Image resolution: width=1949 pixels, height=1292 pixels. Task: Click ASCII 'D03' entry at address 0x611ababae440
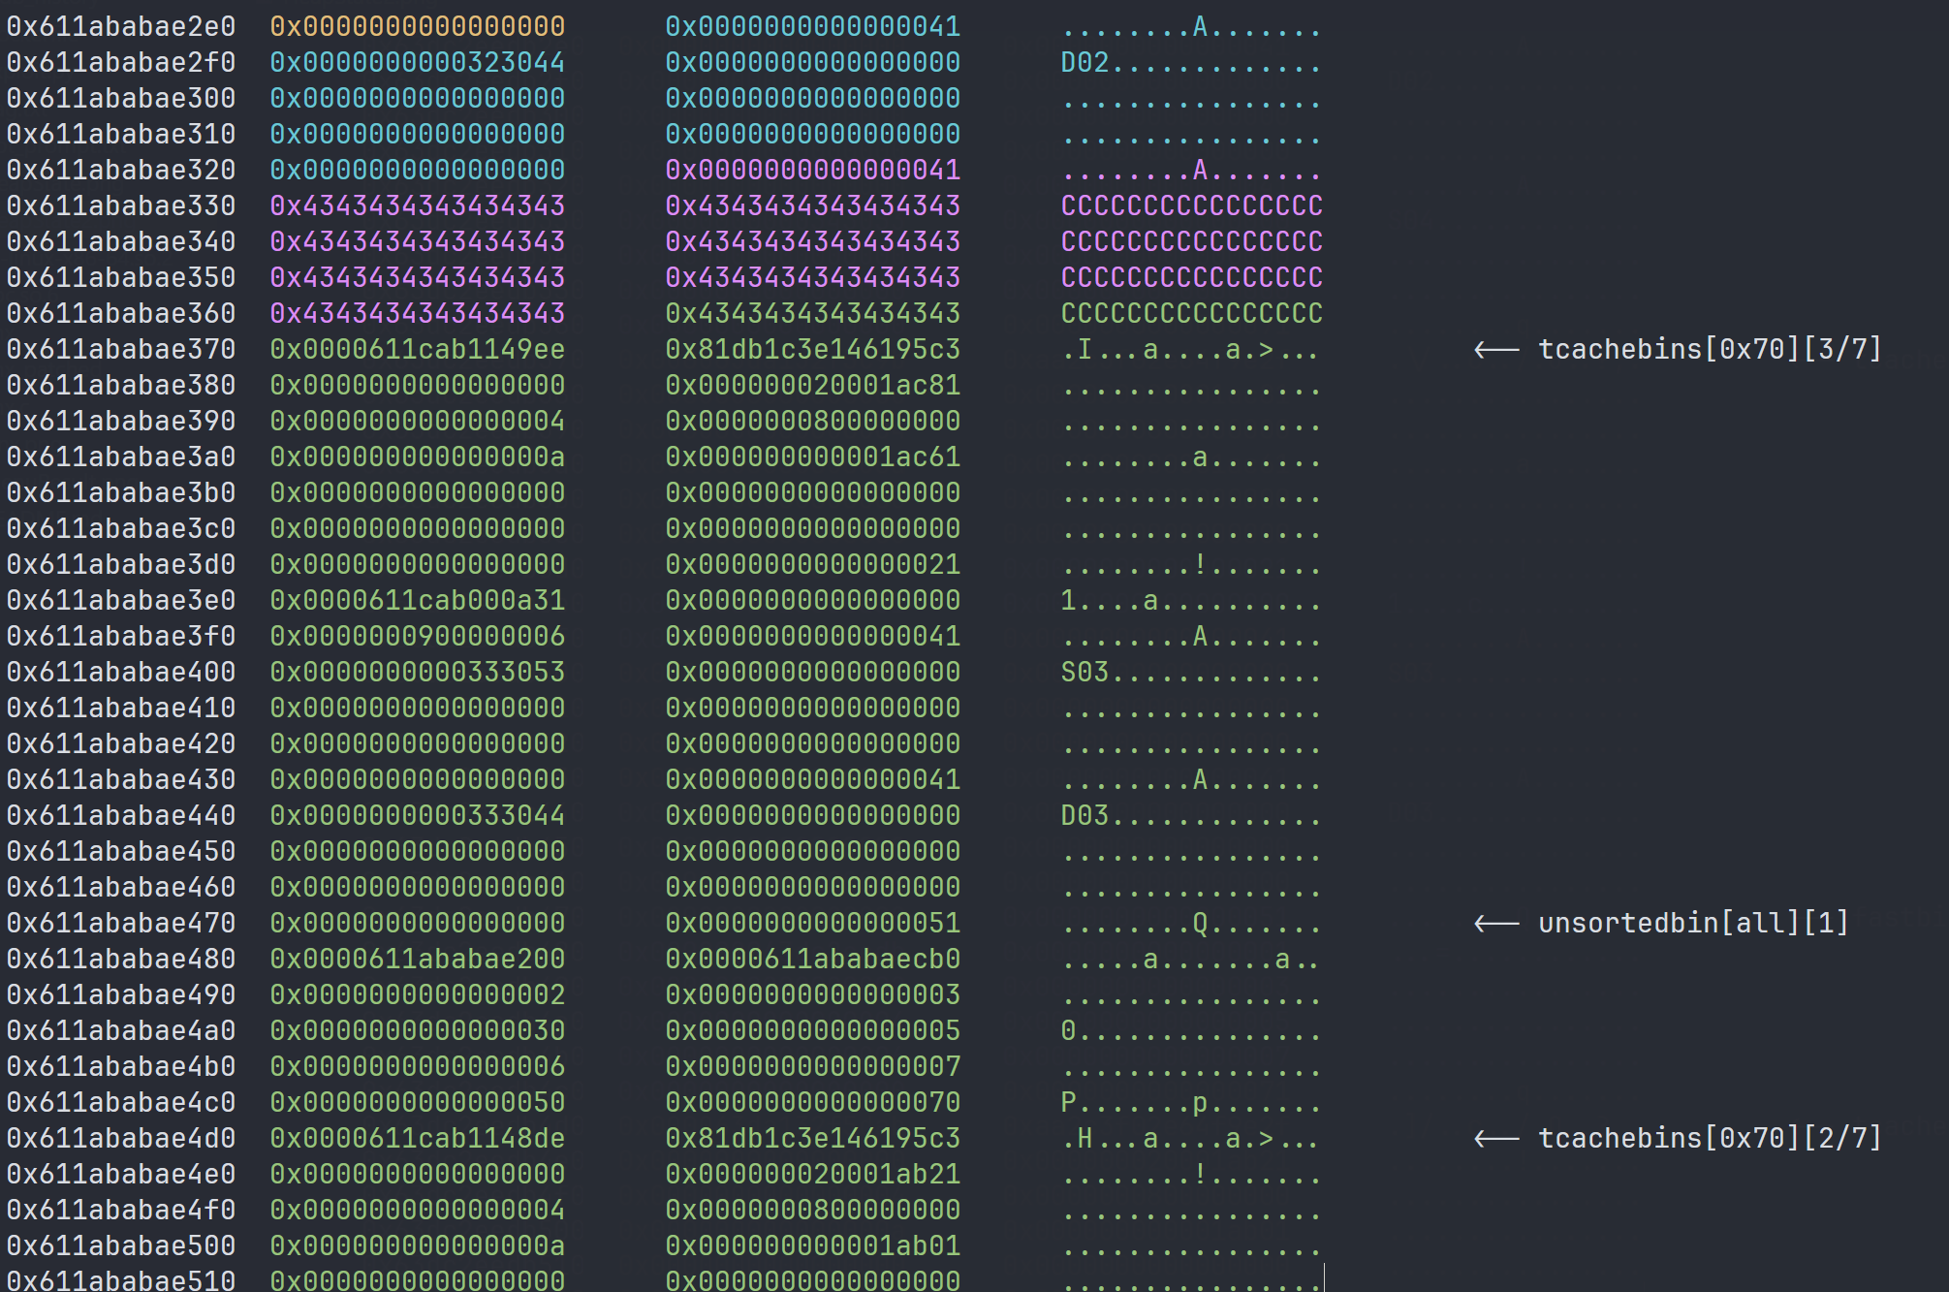click(x=1084, y=815)
